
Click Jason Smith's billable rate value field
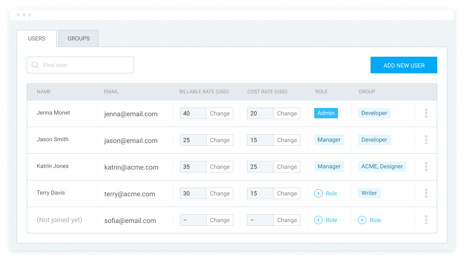(193, 140)
